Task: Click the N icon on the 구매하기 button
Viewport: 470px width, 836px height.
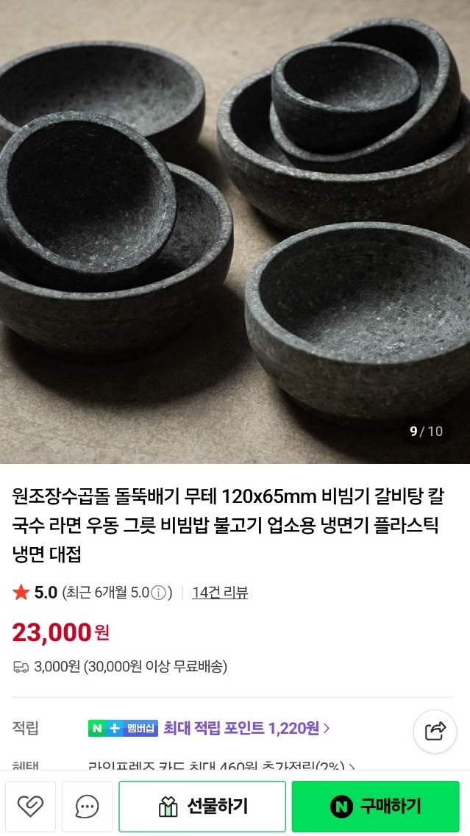Action: (x=341, y=806)
